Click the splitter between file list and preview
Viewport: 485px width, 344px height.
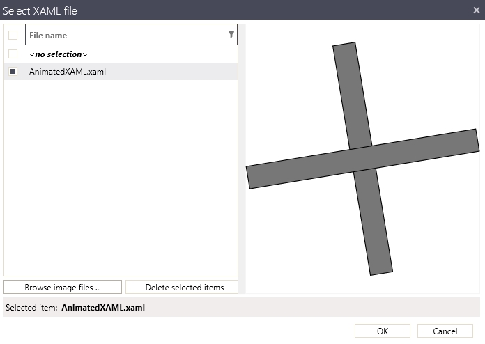pos(242,159)
